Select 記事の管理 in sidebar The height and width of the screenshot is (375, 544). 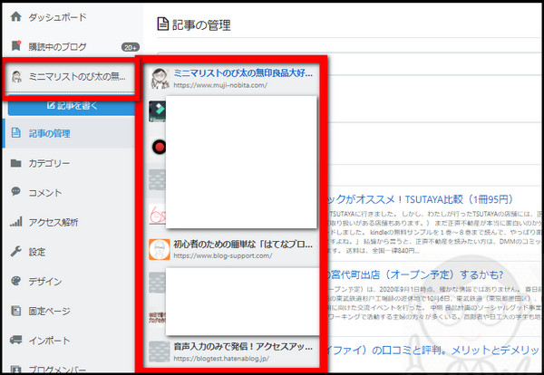[x=49, y=133]
